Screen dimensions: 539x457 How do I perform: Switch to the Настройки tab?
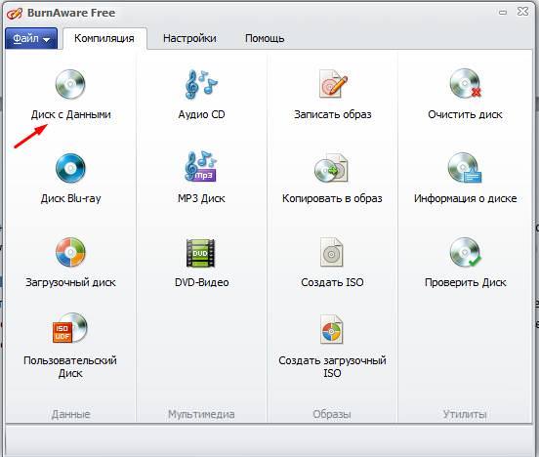point(189,38)
